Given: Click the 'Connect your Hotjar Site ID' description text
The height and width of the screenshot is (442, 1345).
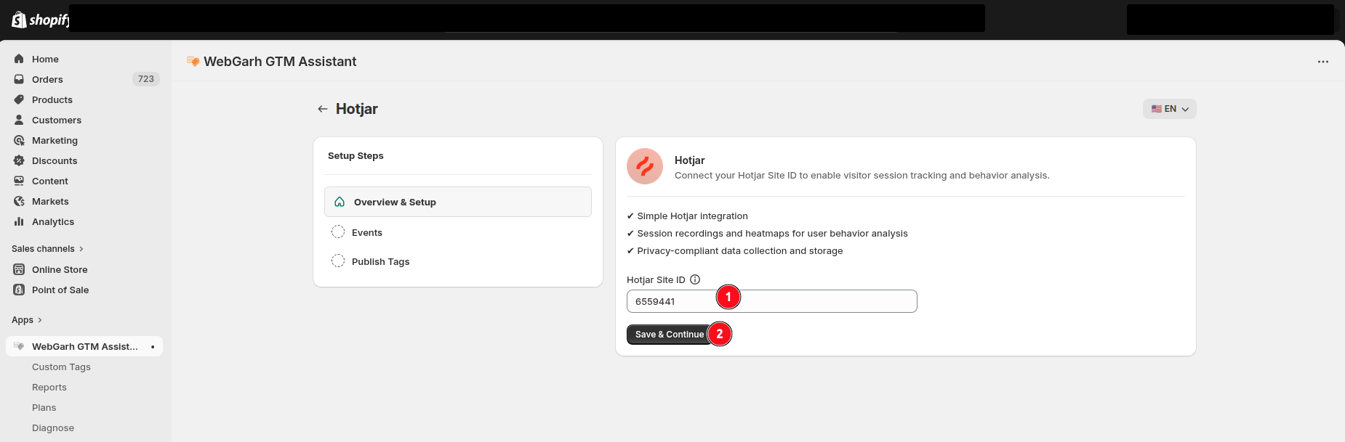Looking at the screenshot, I should (862, 176).
